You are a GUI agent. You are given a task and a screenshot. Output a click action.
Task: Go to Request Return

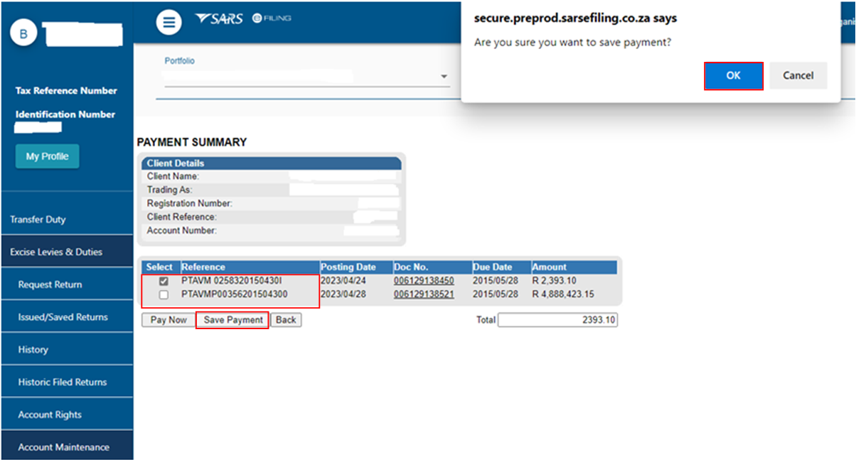pyautogui.click(x=50, y=284)
